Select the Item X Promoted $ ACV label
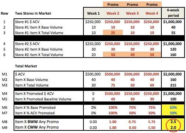Viewport: 186px width, 133px height. [34, 93]
